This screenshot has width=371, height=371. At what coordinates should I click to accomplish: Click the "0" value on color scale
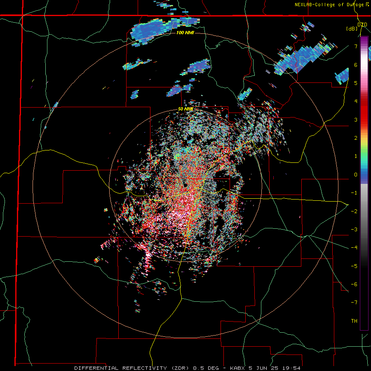356,175
